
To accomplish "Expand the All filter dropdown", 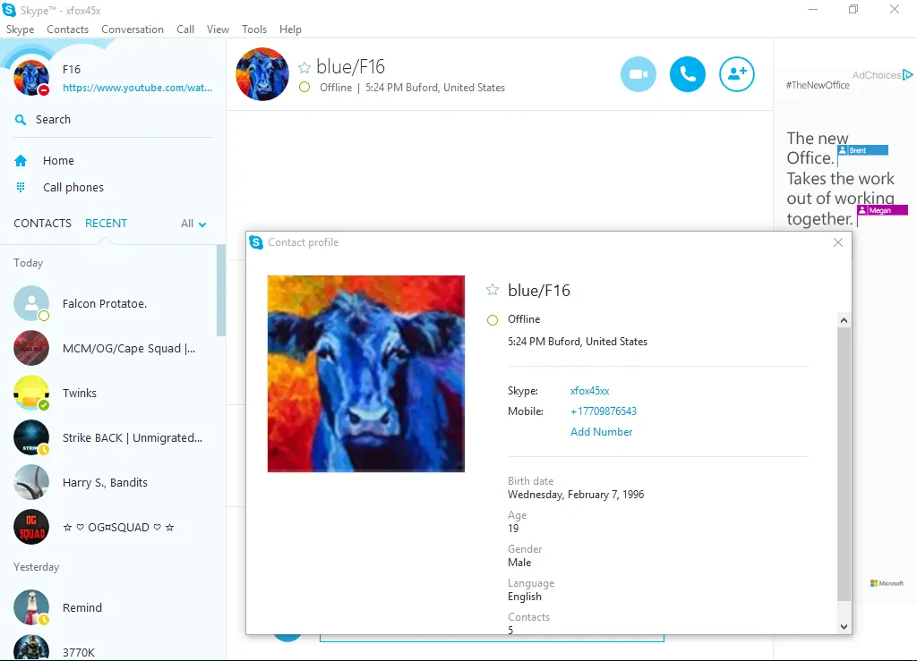I will tap(193, 224).
